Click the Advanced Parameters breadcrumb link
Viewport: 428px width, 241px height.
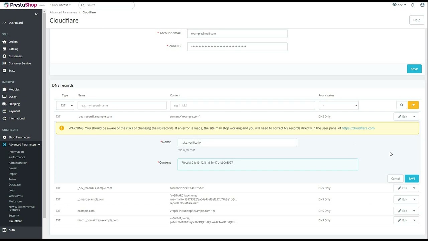click(63, 12)
